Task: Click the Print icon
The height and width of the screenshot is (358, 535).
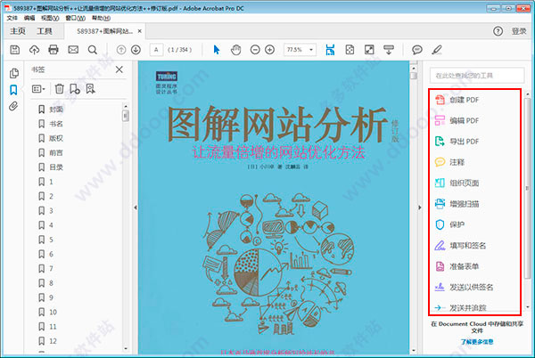Action: [53, 50]
